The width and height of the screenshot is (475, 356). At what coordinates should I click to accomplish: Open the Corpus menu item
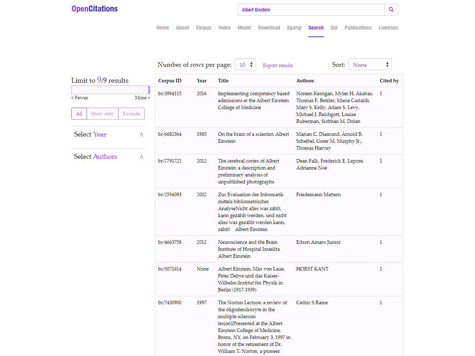coord(203,28)
